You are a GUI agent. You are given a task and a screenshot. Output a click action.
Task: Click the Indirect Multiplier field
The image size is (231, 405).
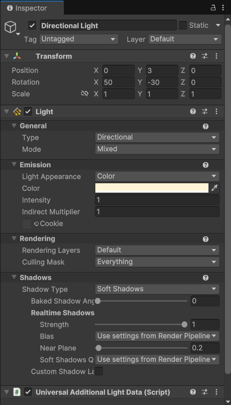pos(157,212)
